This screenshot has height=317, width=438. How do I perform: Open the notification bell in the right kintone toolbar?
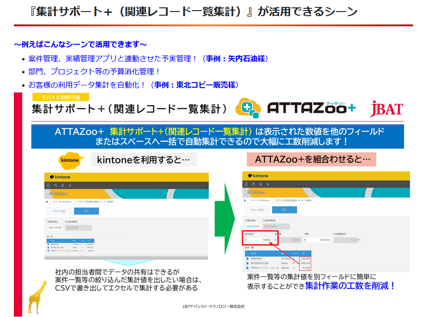pyautogui.click(x=261, y=184)
